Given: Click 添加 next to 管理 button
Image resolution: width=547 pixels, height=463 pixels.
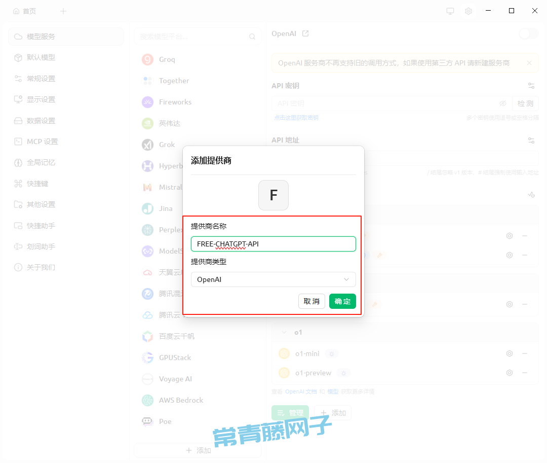Looking at the screenshot, I should (333, 413).
